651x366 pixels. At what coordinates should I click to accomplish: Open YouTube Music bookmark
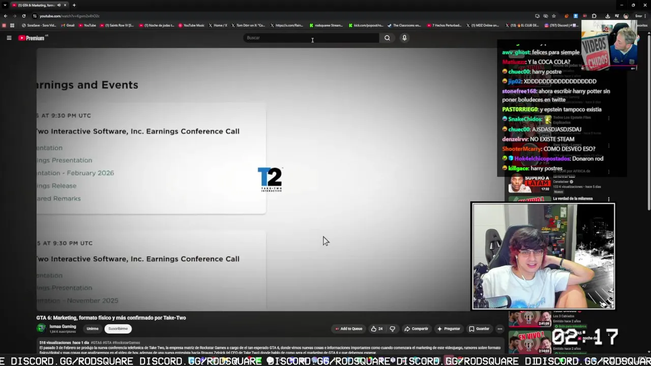(191, 25)
